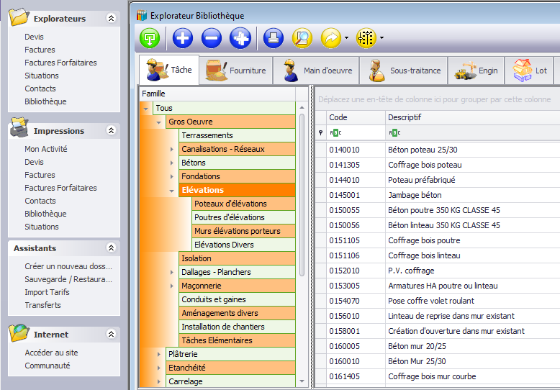Click the blue printer icon

pos(274,38)
